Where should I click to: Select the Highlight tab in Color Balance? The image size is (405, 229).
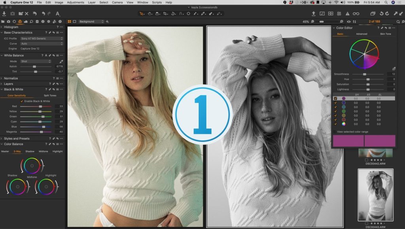click(58, 151)
